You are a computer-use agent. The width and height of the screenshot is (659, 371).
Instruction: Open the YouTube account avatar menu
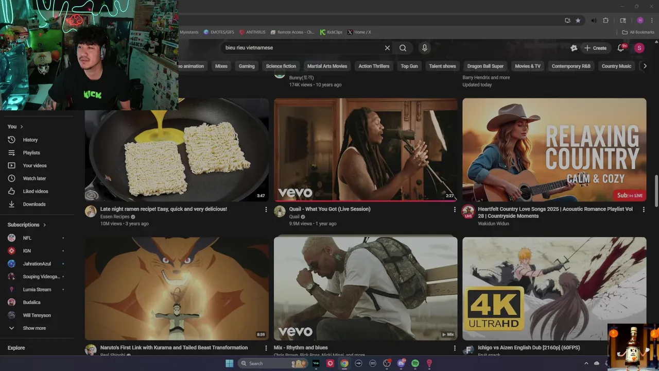tap(639, 48)
